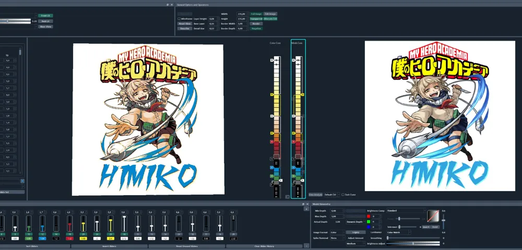Enable Front Lit view
The height and width of the screenshot is (250, 522).
point(45,16)
